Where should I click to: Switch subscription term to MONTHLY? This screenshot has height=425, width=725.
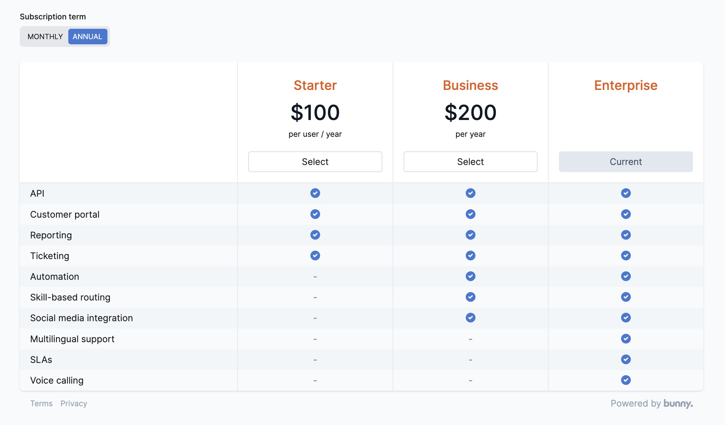tap(45, 37)
